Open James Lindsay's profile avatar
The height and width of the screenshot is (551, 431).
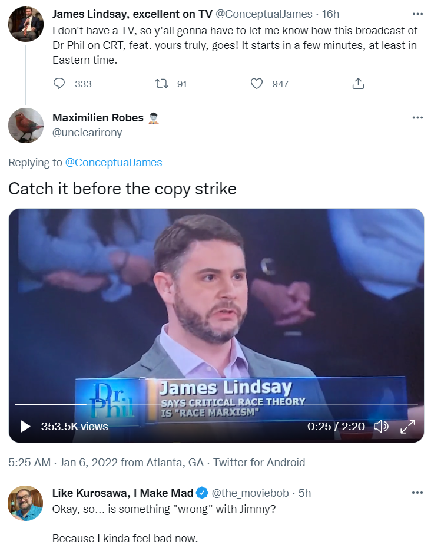(26, 24)
